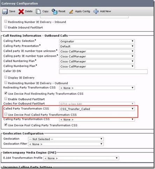
Task: Enable Redirecting Number IE Delivery - Inbound
Action: coord(6,21)
